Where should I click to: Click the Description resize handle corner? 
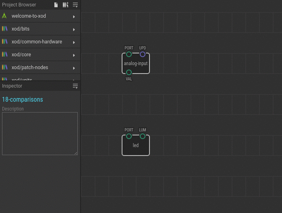[x=76, y=153]
